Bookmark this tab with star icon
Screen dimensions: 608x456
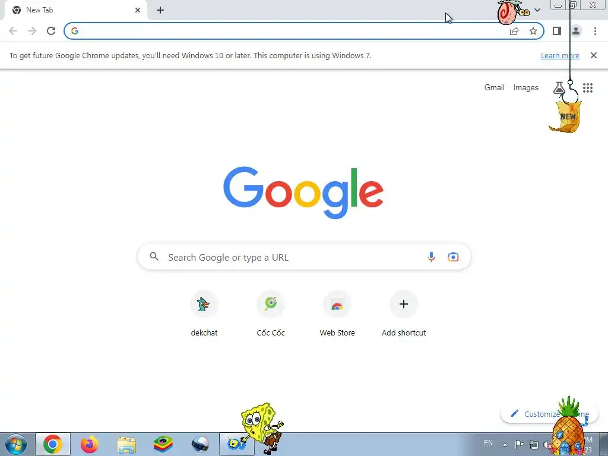click(x=533, y=31)
